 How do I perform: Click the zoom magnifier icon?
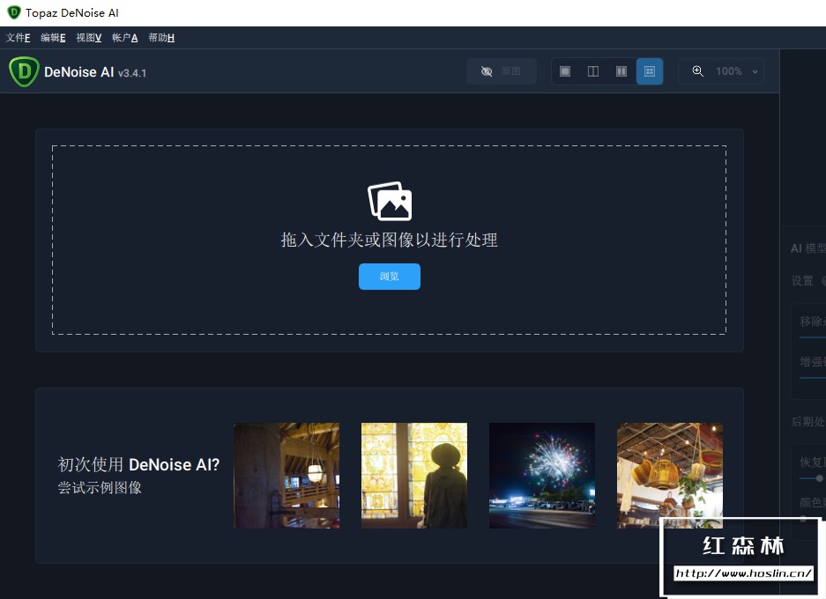click(x=698, y=71)
